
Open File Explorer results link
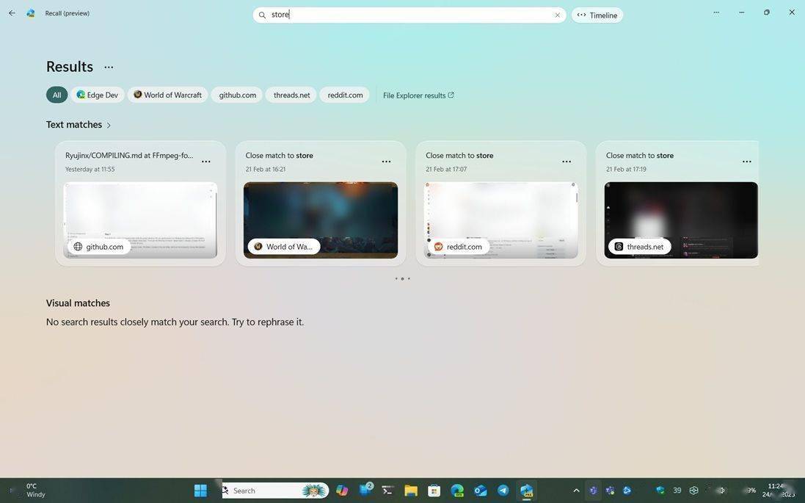tap(418, 95)
